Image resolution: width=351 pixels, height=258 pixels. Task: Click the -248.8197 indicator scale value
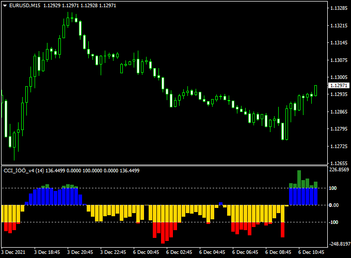[x=339, y=244]
